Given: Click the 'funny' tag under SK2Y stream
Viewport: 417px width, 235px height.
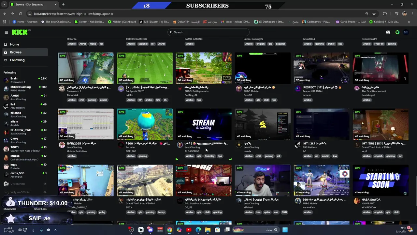Looking at the screenshot, I should coord(161,212).
